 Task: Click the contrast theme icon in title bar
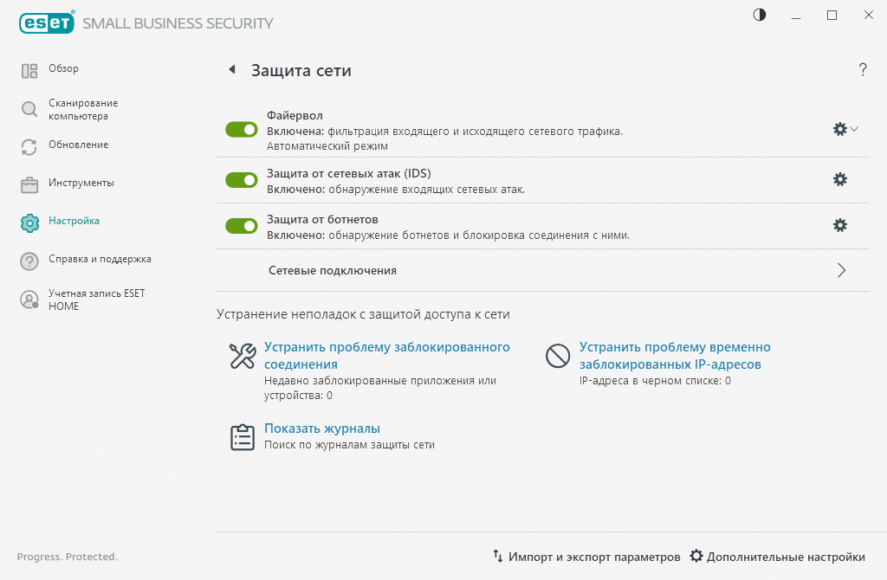[758, 15]
